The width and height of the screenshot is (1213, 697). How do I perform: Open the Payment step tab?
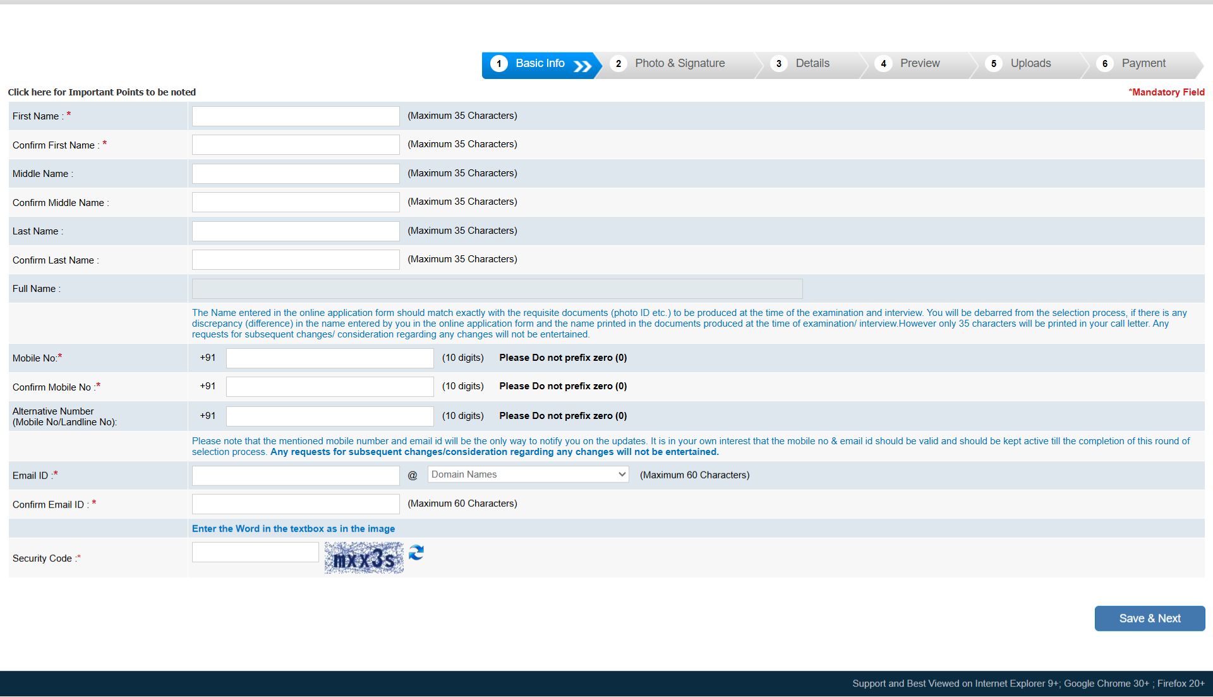coord(1143,63)
